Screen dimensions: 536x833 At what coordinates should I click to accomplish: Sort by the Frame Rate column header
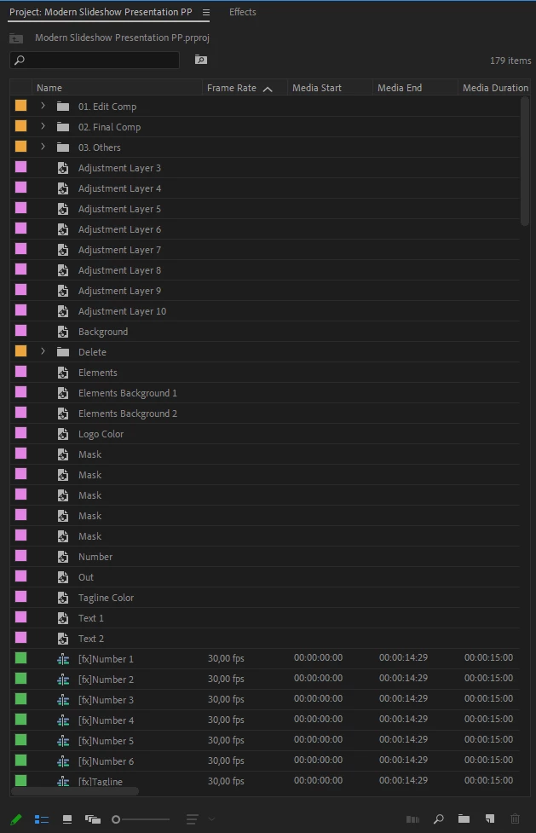232,88
